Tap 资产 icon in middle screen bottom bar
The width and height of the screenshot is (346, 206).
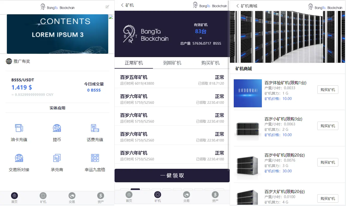pos(215,195)
